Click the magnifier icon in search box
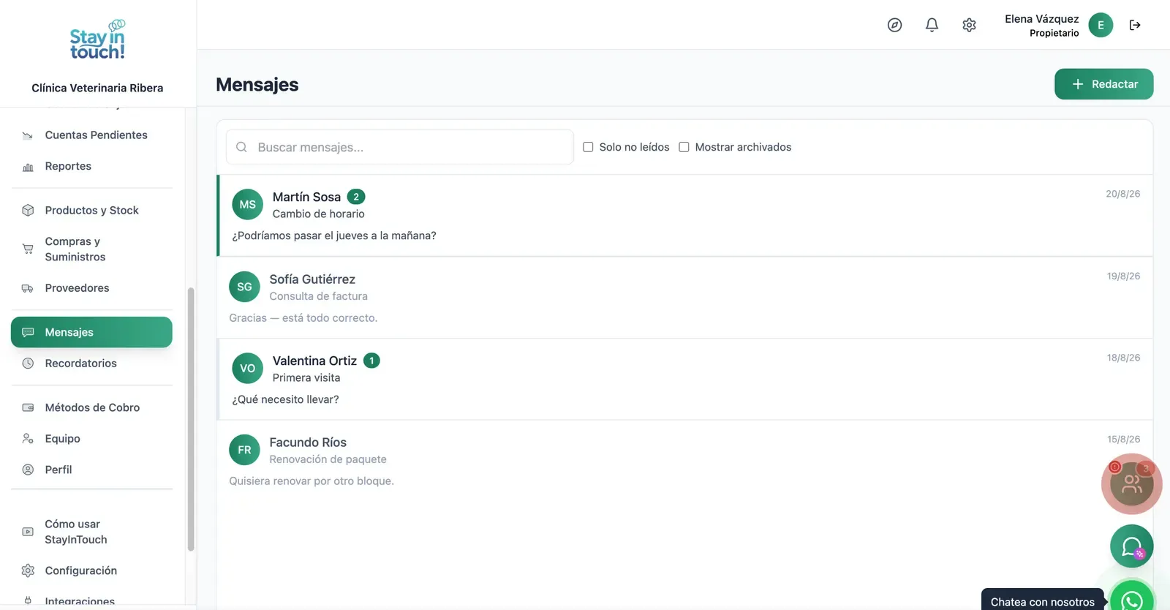The image size is (1170, 610). 241,147
